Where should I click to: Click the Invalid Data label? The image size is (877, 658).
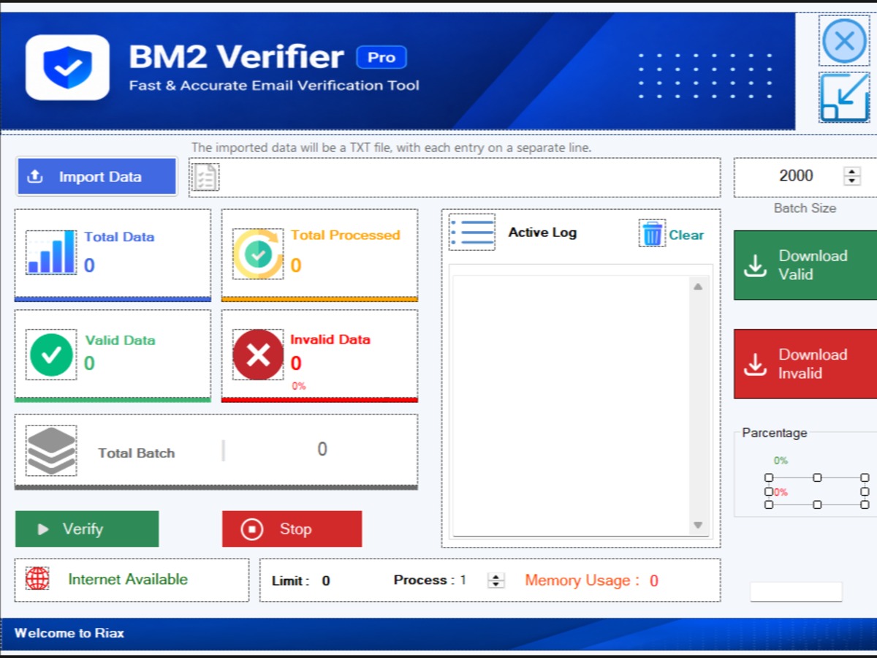point(330,339)
